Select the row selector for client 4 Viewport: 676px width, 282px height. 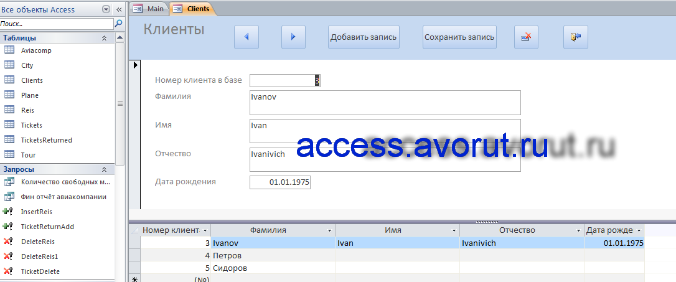coord(134,256)
